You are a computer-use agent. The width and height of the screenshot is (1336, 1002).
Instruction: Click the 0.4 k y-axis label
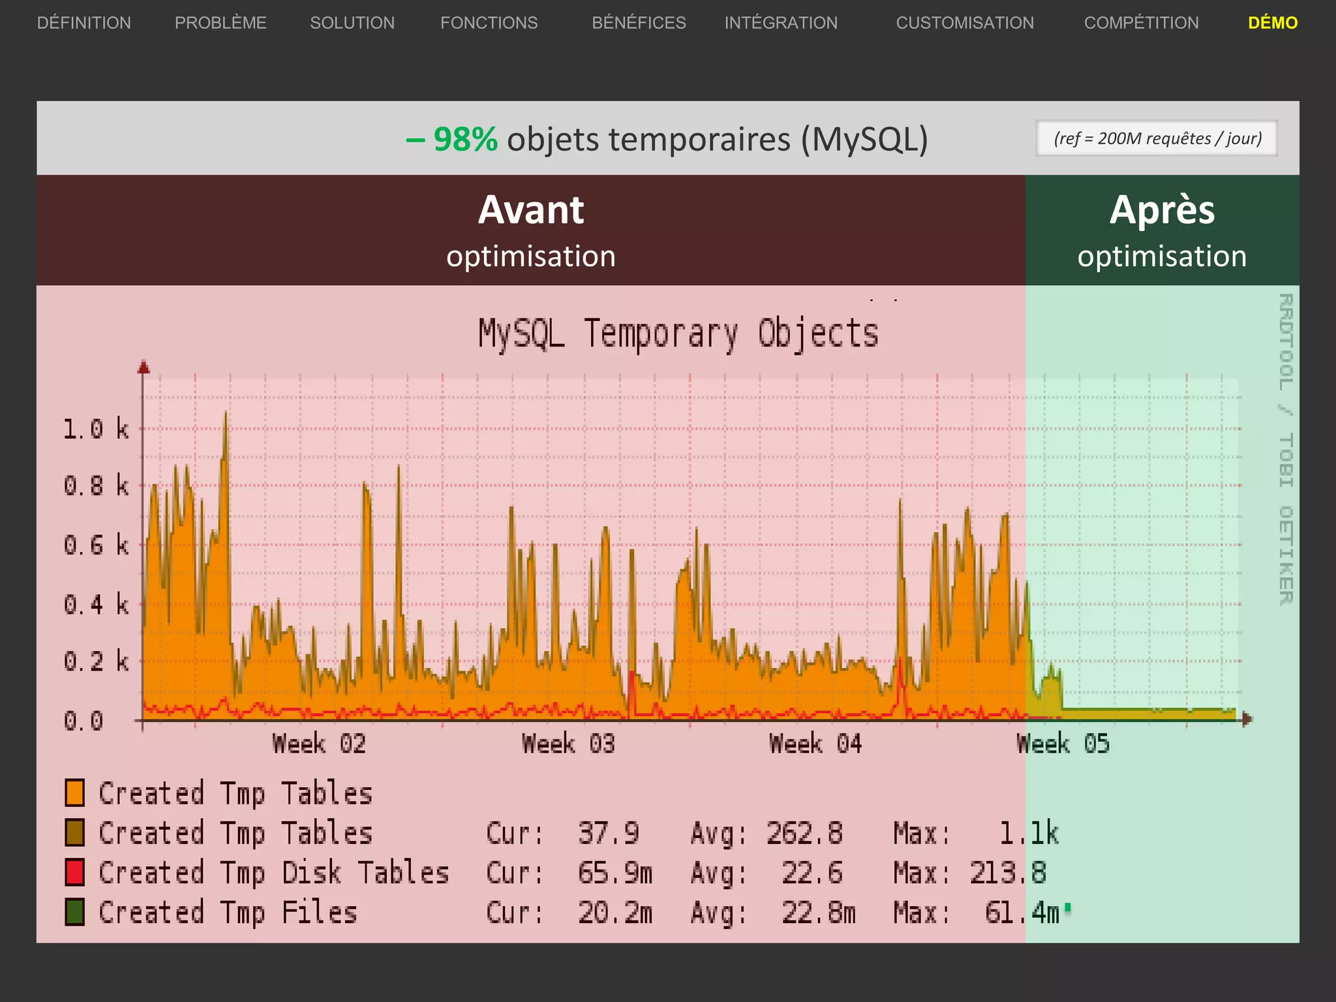pos(97,604)
